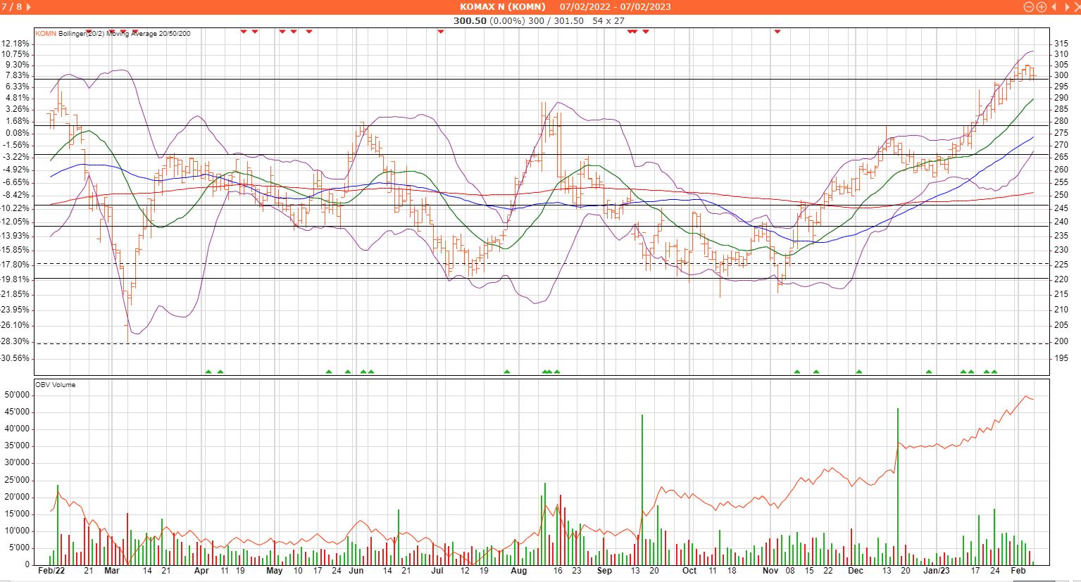This screenshot has width=1081, height=582.
Task: Click the 300 price level on right axis
Action: tap(1061, 75)
